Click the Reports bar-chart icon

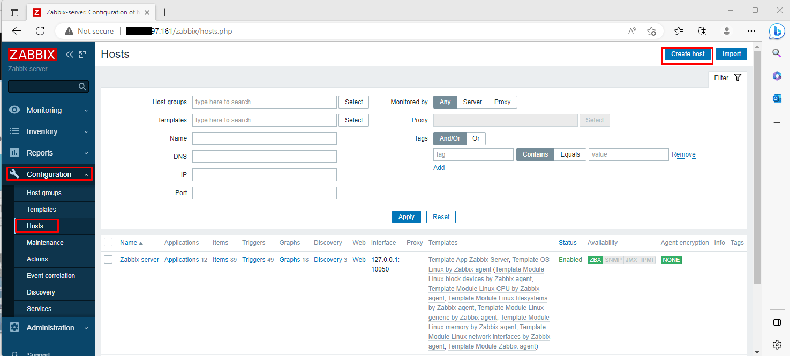pyautogui.click(x=14, y=152)
